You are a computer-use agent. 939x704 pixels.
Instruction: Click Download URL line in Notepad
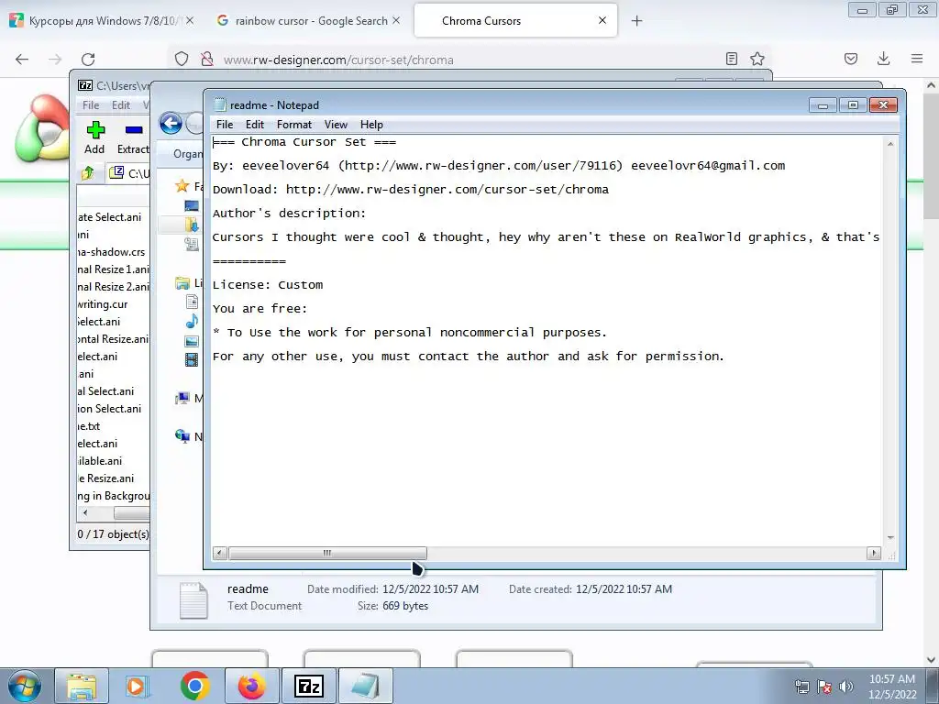(411, 190)
